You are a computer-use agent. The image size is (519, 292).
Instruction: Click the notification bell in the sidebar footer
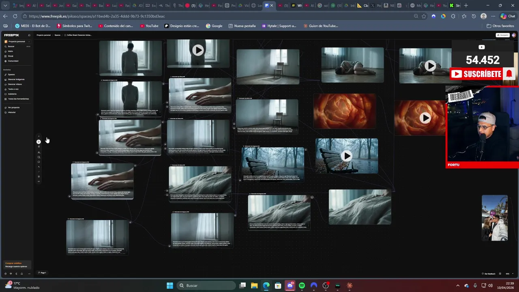point(21,274)
